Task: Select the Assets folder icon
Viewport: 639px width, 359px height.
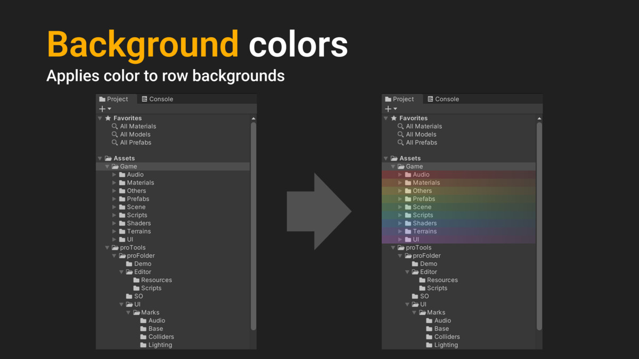Action: [109, 158]
